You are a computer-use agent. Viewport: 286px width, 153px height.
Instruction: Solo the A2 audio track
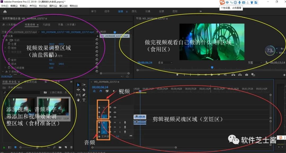pyautogui.click(x=120, y=127)
